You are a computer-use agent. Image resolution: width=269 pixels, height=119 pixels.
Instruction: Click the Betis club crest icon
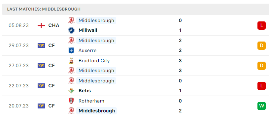71,91
